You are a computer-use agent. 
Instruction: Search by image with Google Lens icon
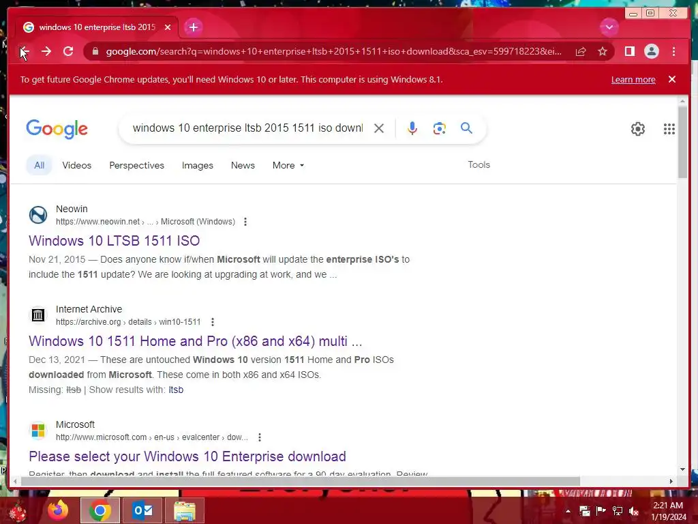(x=440, y=128)
